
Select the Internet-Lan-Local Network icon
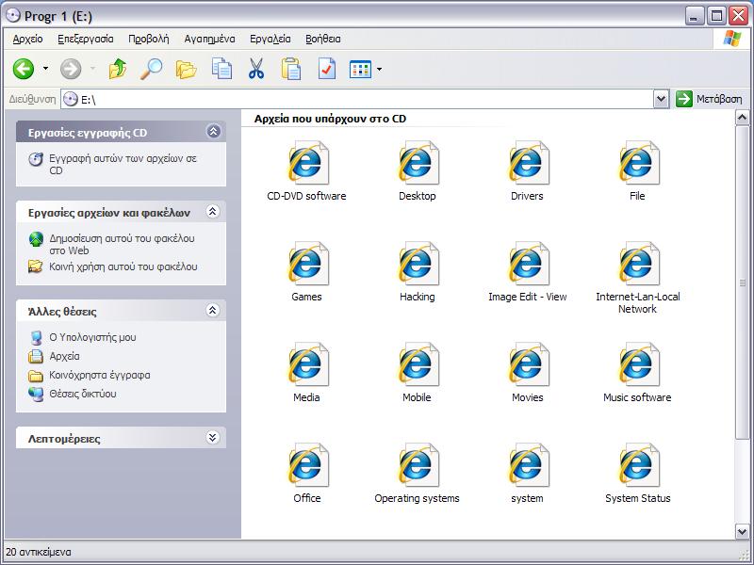coord(638,264)
